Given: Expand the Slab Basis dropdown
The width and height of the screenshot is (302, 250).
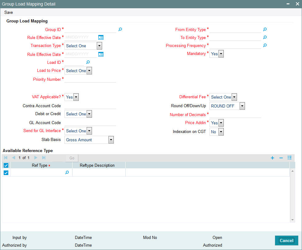Looking at the screenshot, I should (111, 140).
